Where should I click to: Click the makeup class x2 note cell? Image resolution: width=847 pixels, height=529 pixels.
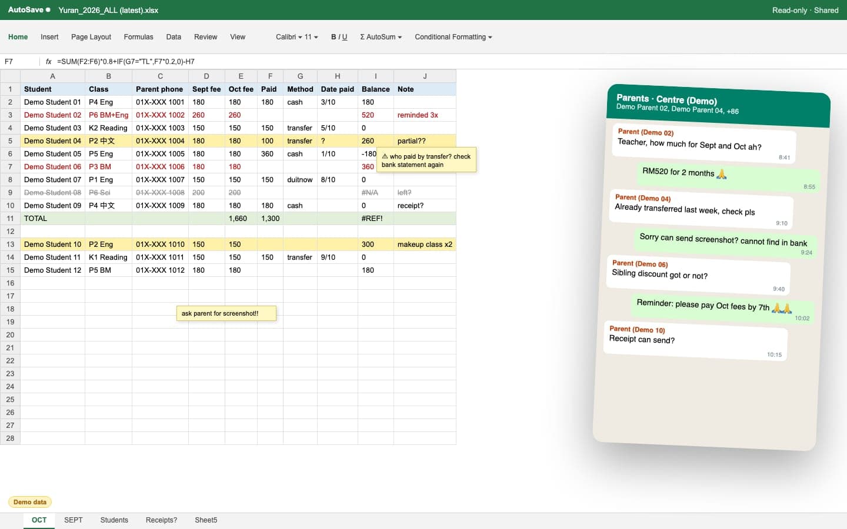click(x=425, y=244)
